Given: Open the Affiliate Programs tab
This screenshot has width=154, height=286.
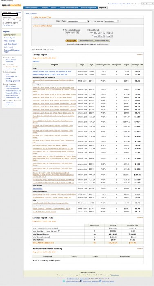Looking at the screenshot, I should (89, 8).
